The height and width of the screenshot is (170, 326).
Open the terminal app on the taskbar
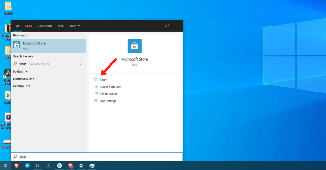coord(38,166)
